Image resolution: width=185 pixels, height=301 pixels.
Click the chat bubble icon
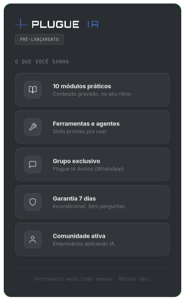(33, 164)
